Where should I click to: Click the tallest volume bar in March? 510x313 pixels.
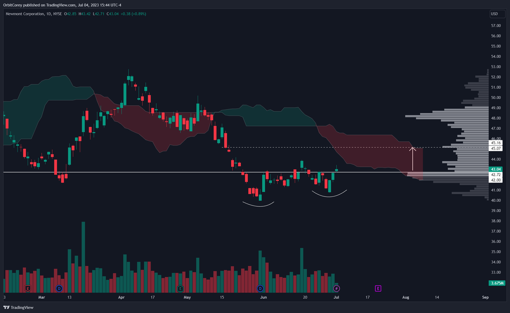coord(83,257)
